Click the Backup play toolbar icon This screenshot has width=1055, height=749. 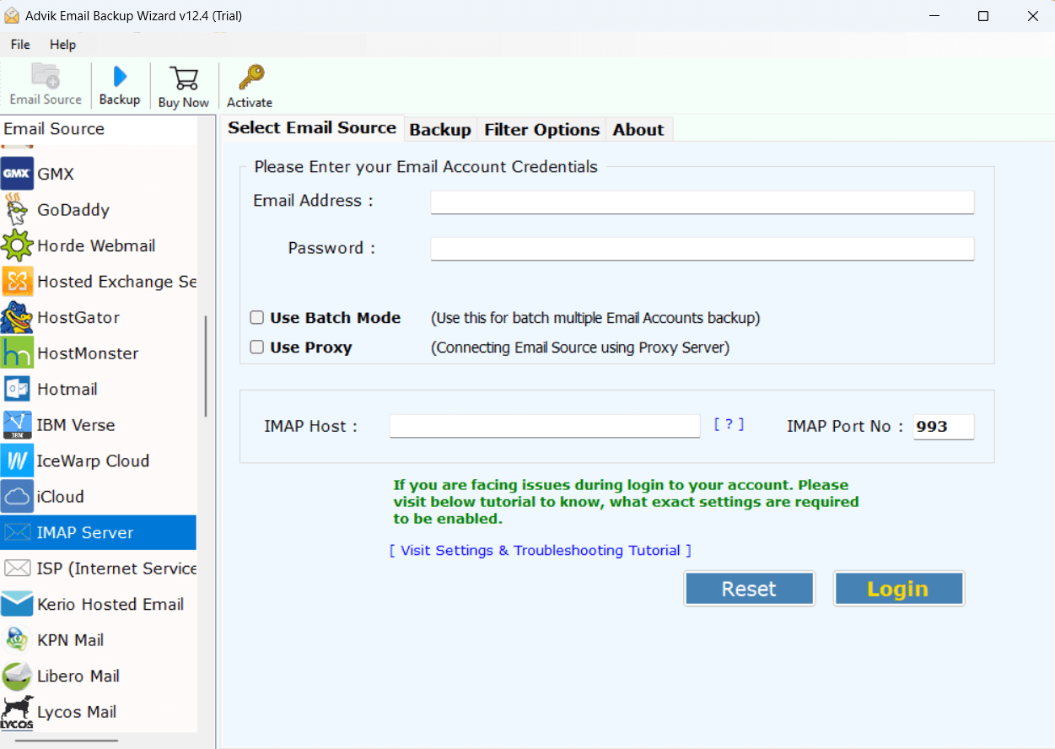120,76
